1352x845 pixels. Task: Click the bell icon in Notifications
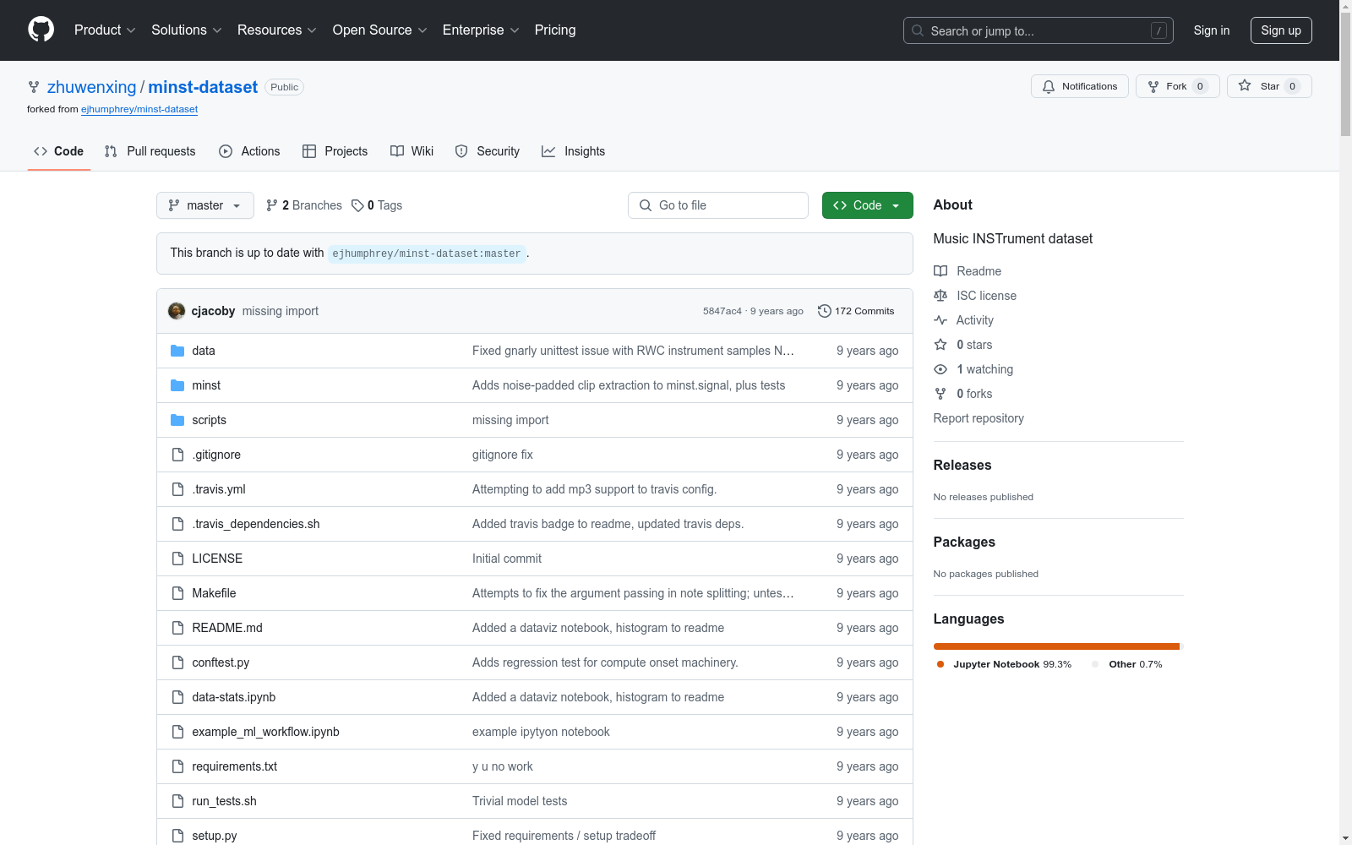(x=1049, y=86)
